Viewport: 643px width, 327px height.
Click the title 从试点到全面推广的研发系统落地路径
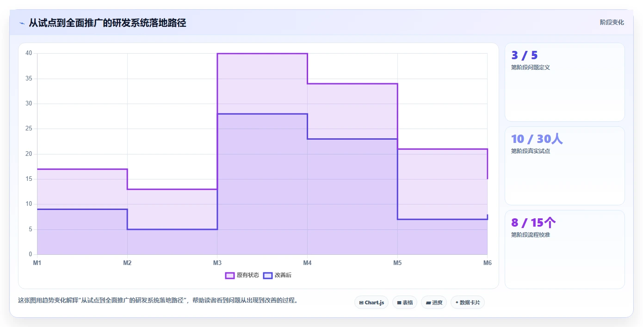(x=107, y=23)
